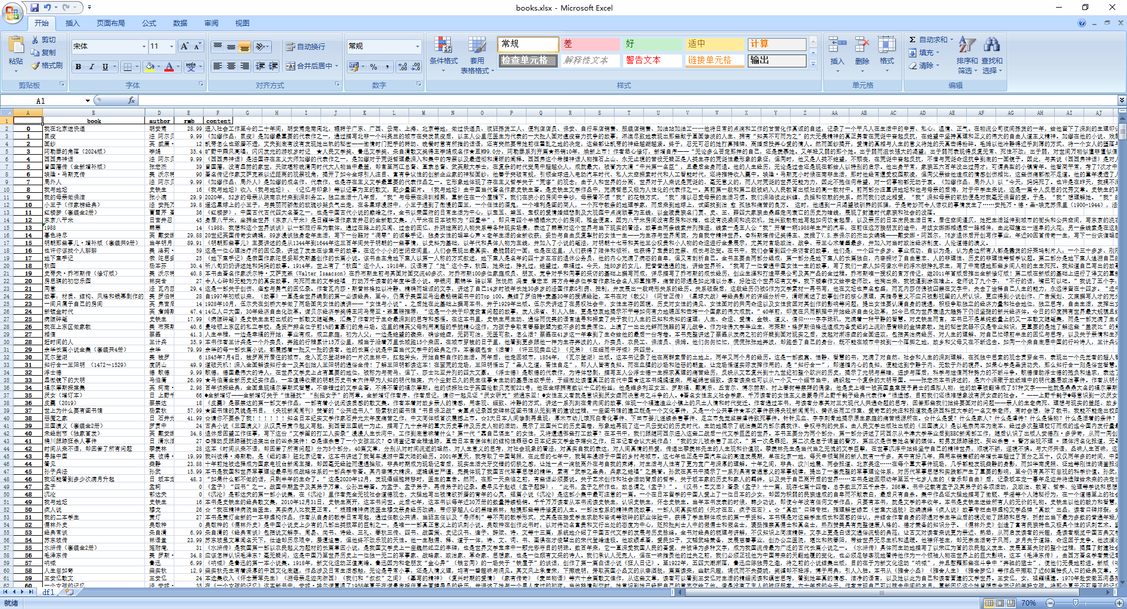Increase font size with large A
This screenshot has width=1127, height=609.
pos(184,46)
